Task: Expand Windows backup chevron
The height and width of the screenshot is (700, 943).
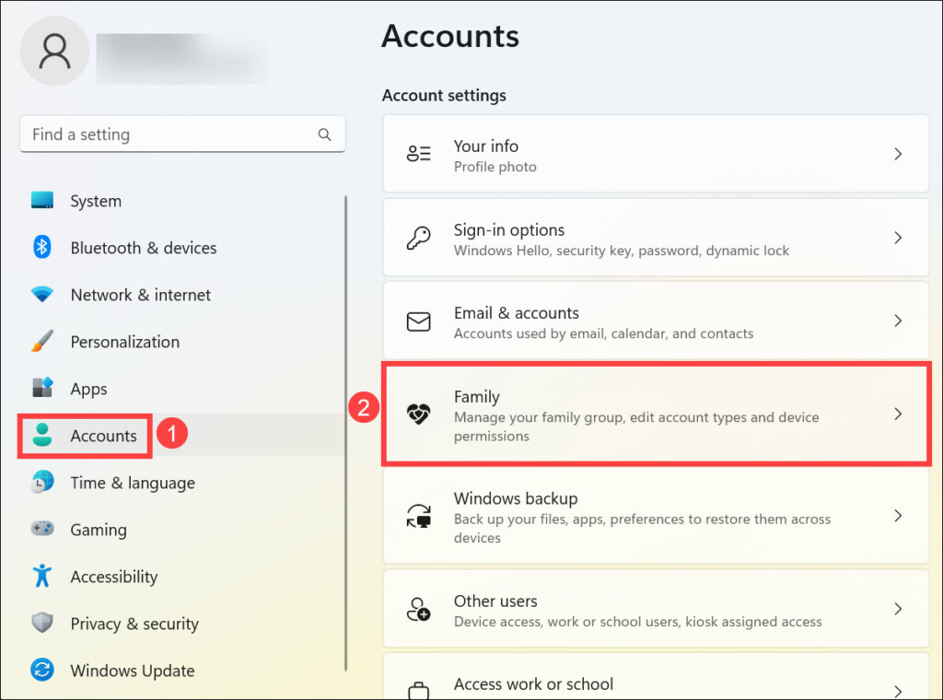Action: pos(898,516)
